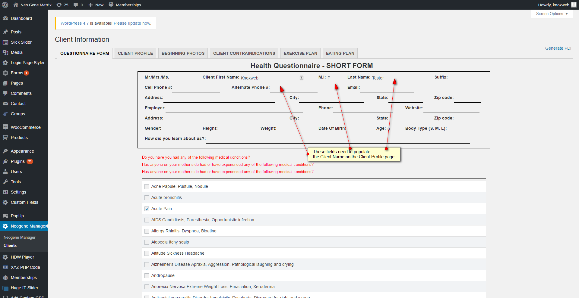The image size is (579, 298).
Task: Click the WordPress logo icon
Action: (5, 5)
